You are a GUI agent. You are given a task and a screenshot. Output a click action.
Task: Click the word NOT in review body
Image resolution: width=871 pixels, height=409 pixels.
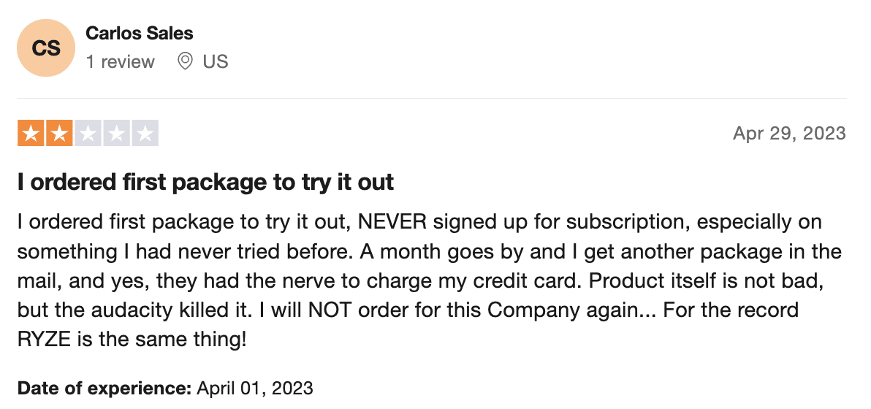pyautogui.click(x=330, y=310)
